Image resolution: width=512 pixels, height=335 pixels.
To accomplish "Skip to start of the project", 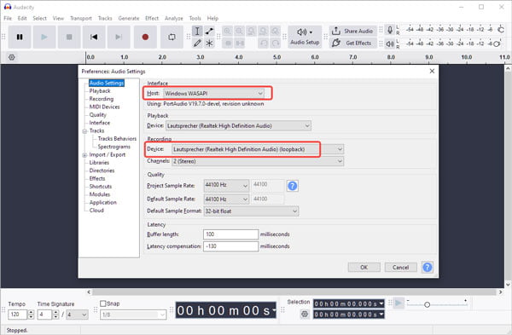I will click(x=94, y=38).
